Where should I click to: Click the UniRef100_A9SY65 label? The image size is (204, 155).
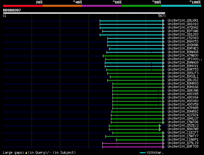pos(183,94)
